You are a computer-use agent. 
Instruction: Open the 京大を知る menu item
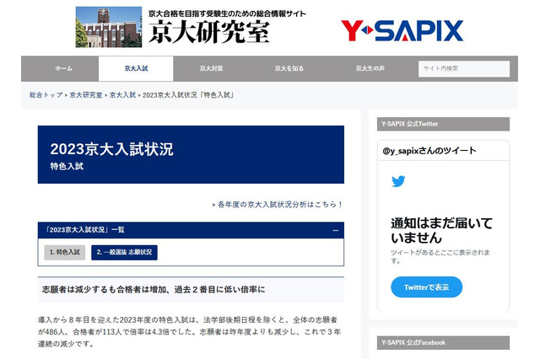pos(289,68)
